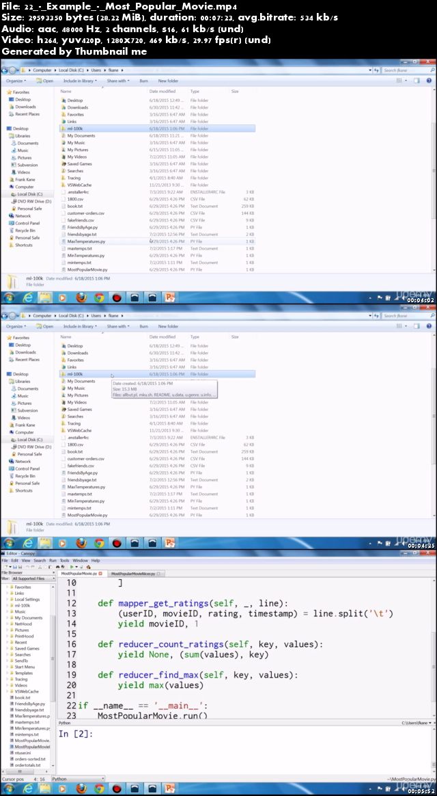
Task: Sort by Size column in the 00:04:25 Explorer frame
Action: 236,336
